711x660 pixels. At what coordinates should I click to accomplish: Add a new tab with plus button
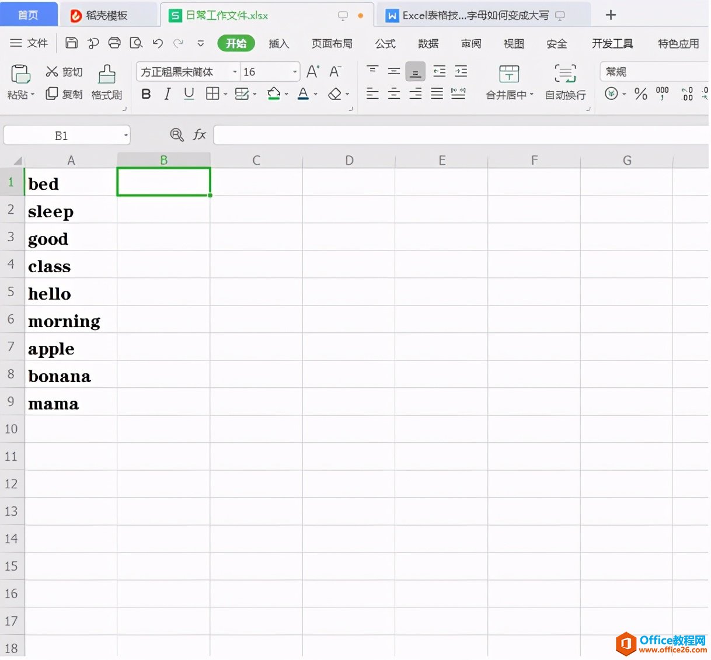(x=611, y=15)
